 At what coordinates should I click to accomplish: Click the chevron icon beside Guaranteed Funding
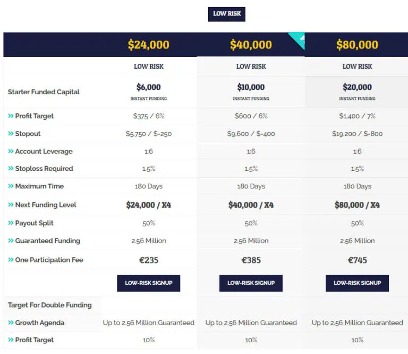(x=11, y=240)
